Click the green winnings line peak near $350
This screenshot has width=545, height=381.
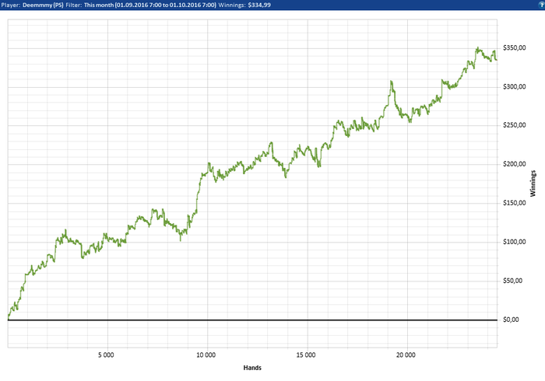click(x=478, y=48)
